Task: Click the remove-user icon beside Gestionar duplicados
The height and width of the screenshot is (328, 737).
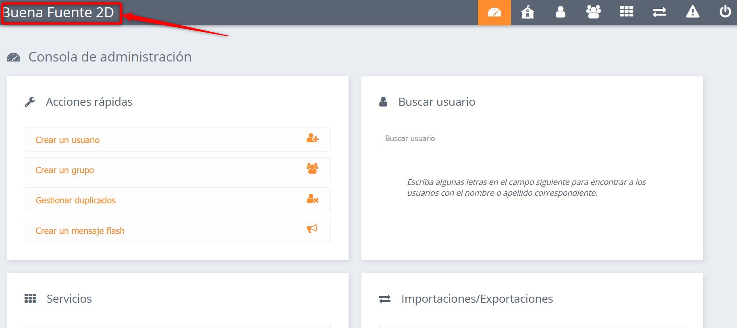Action: click(312, 199)
